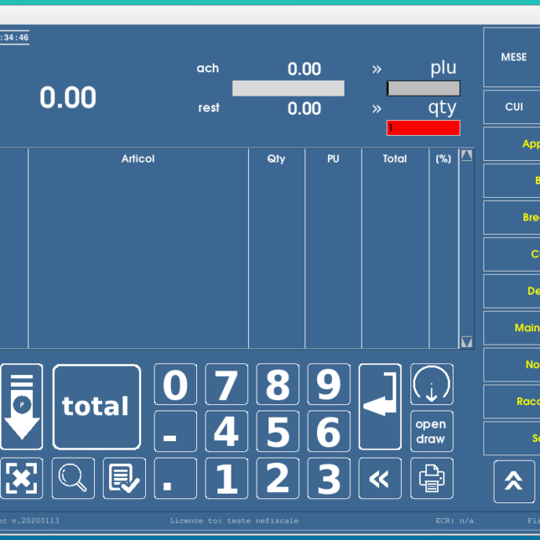This screenshot has height=540, width=540.
Task: Click the magnifying glass search icon
Action: coord(73,478)
